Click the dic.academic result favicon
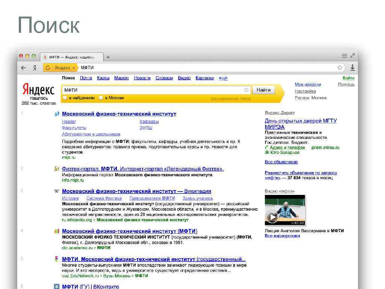 pyautogui.click(x=57, y=231)
